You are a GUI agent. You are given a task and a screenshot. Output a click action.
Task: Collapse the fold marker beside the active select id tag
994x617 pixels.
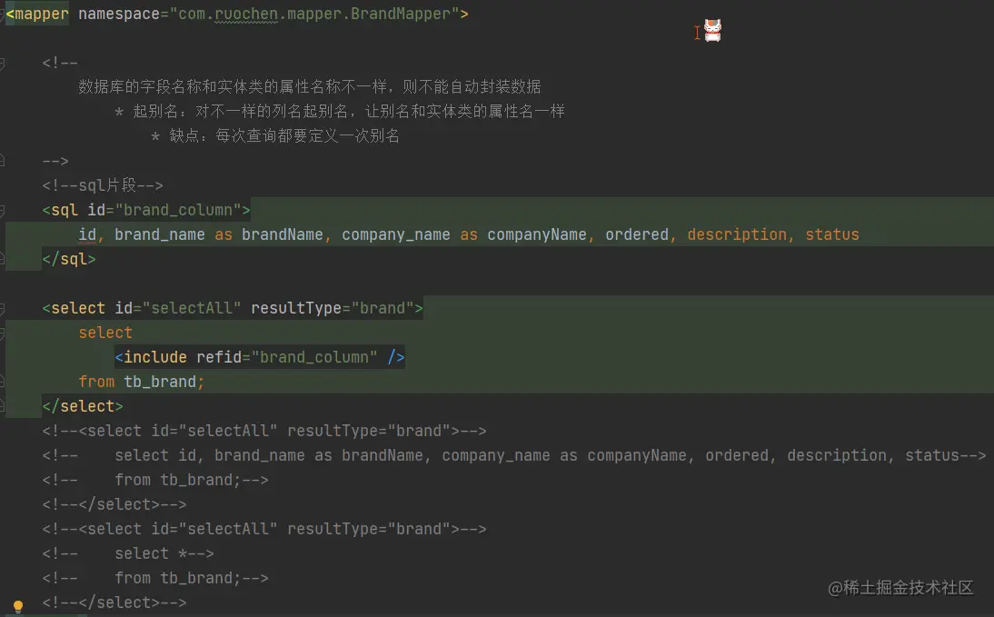[2, 309]
